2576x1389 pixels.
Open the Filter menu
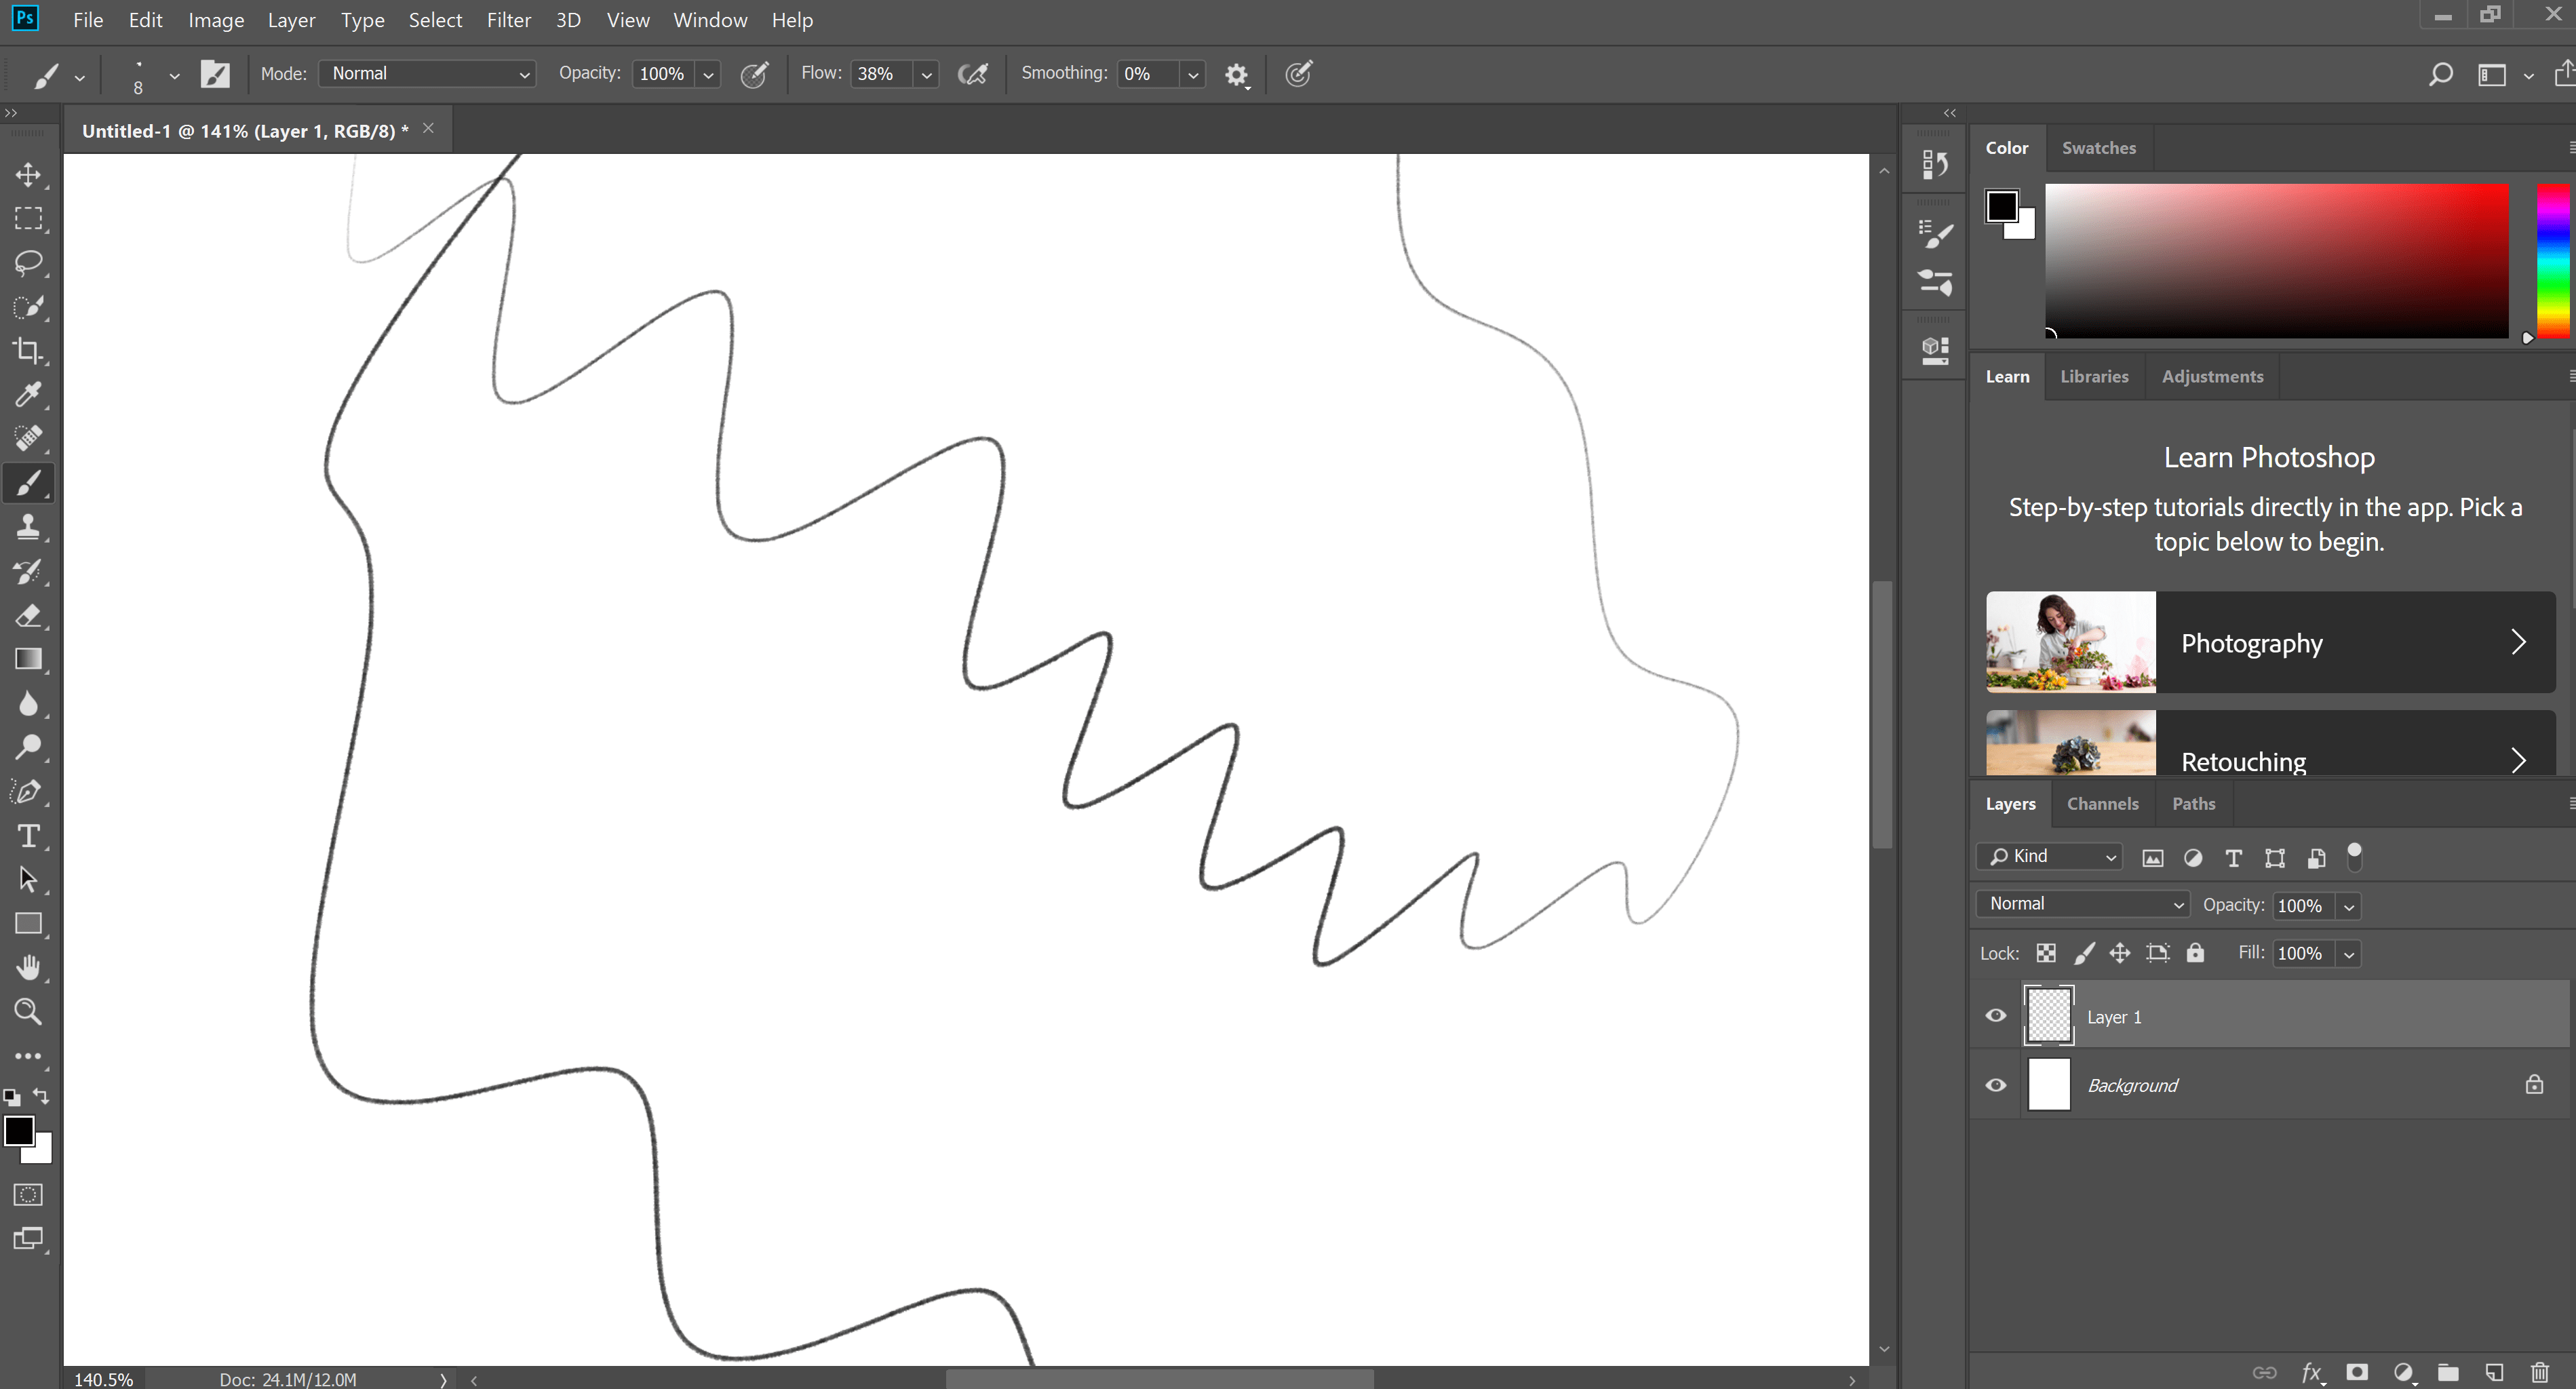point(509,19)
